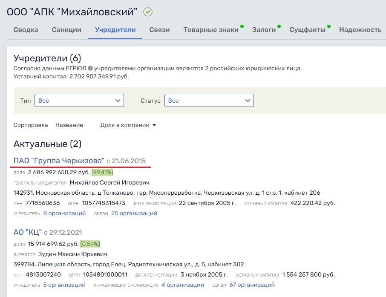This screenshot has width=386, height=297.
Task: Sort founders by Название
Action: (x=69, y=125)
